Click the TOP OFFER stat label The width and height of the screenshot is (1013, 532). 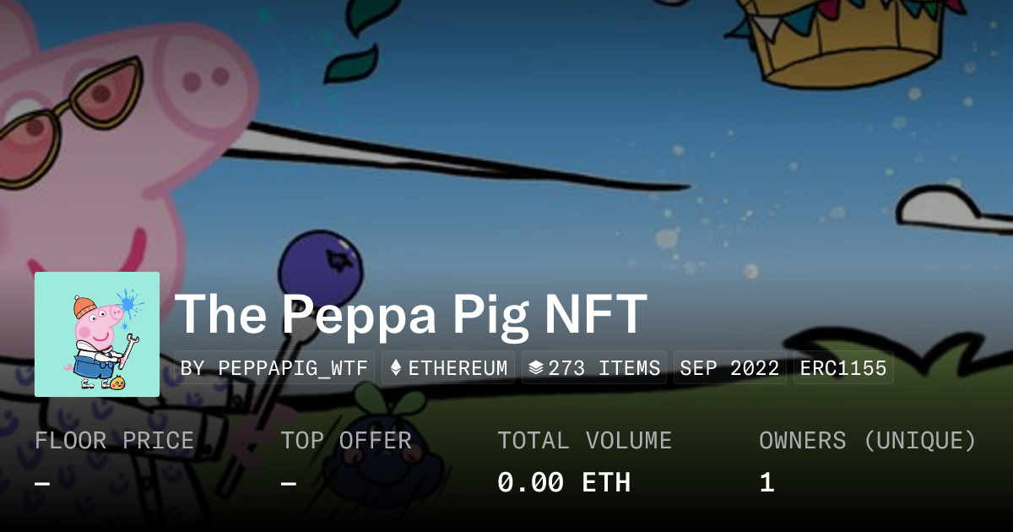(x=346, y=441)
